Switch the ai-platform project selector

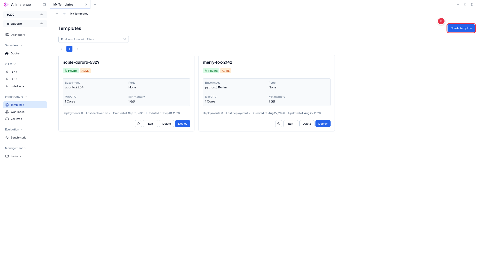[x=25, y=24]
